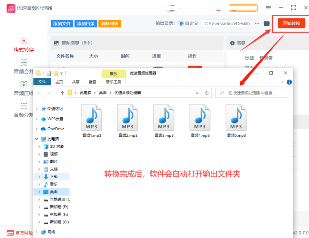Click the Explorer back navigation arrow
This screenshot has height=238, width=309.
pyautogui.click(x=39, y=93)
